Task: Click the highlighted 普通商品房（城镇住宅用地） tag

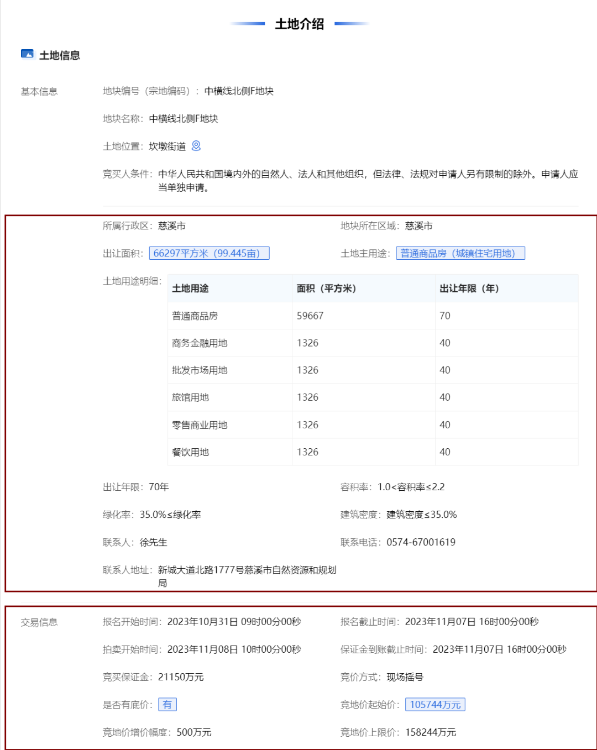Action: pyautogui.click(x=460, y=253)
